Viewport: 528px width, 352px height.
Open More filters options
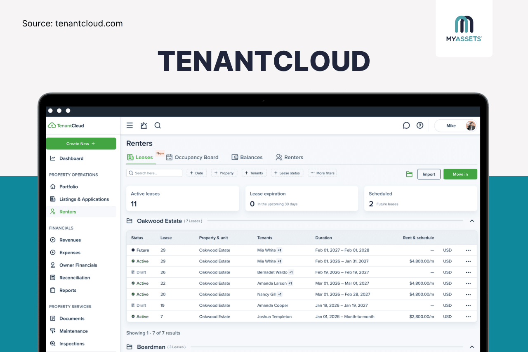point(322,173)
